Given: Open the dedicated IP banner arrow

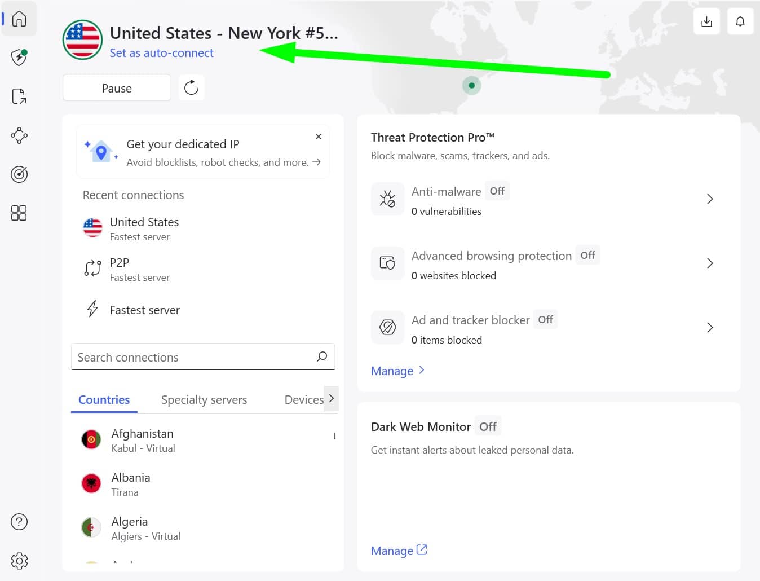Looking at the screenshot, I should [317, 162].
